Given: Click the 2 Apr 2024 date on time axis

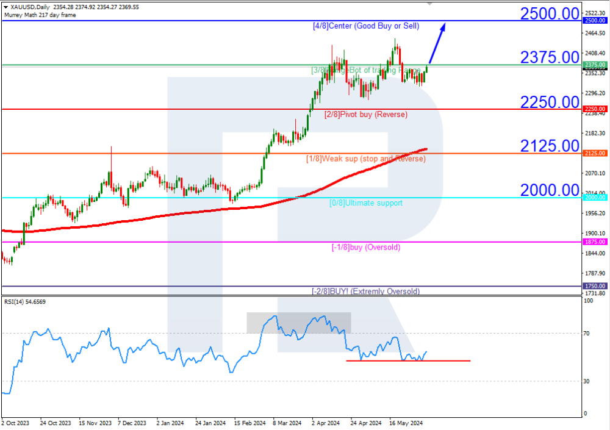Looking at the screenshot, I should tap(323, 422).
